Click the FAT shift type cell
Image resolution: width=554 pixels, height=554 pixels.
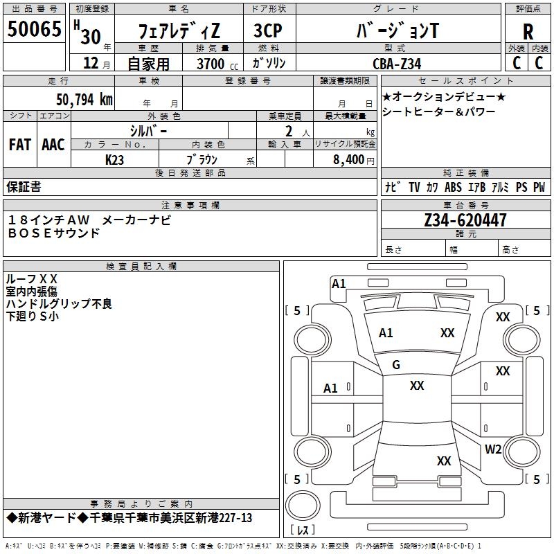[19, 145]
